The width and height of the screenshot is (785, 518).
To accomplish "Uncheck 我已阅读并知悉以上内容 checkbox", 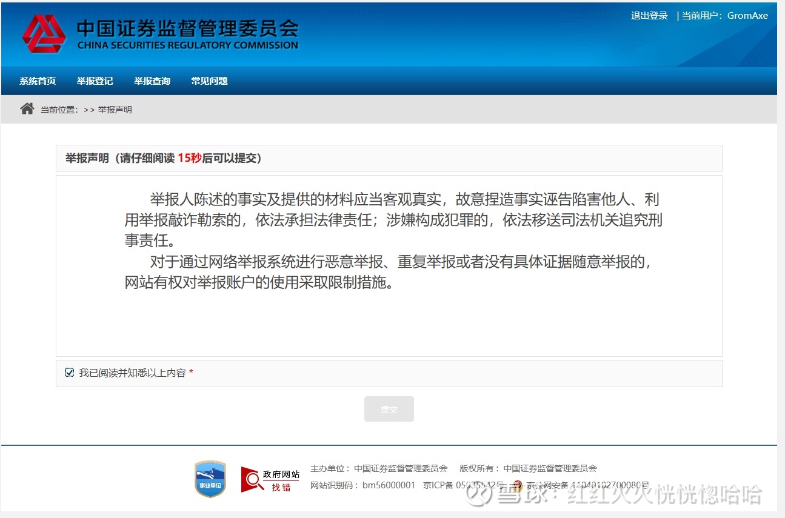I will tap(68, 372).
